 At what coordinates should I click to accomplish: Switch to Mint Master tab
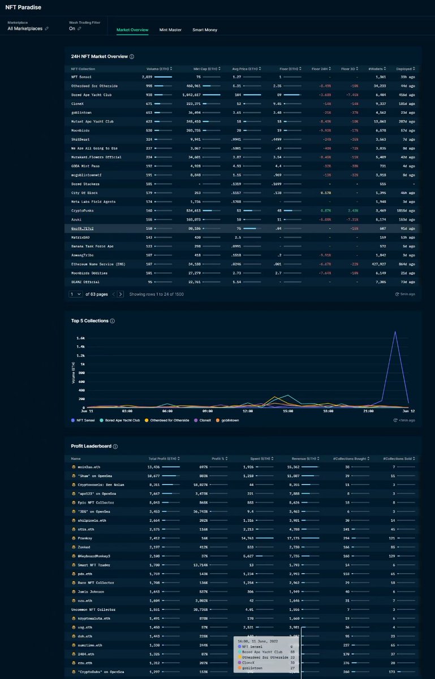tap(170, 29)
